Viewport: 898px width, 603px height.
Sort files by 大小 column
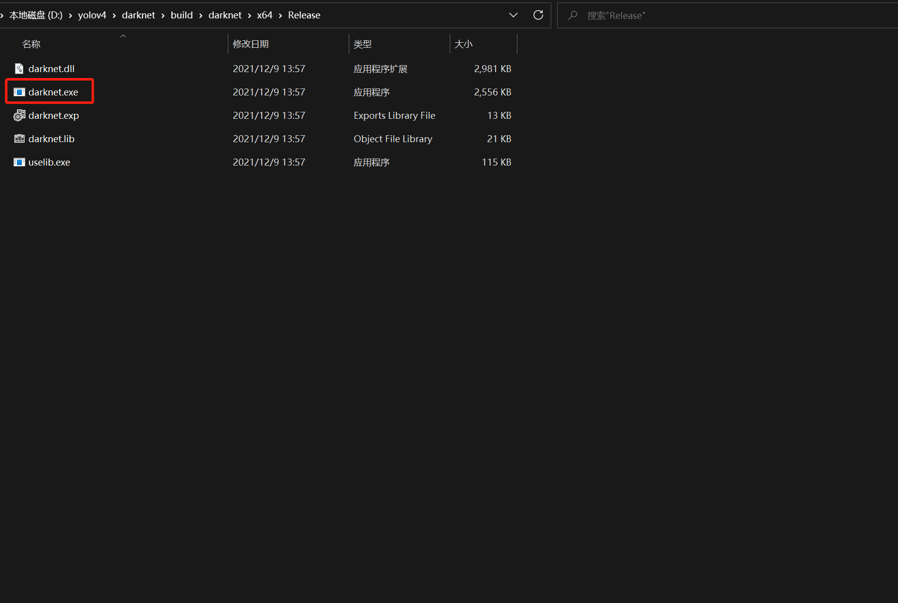tap(464, 44)
